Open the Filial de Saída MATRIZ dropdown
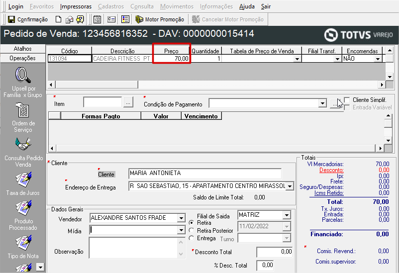 click(x=287, y=215)
